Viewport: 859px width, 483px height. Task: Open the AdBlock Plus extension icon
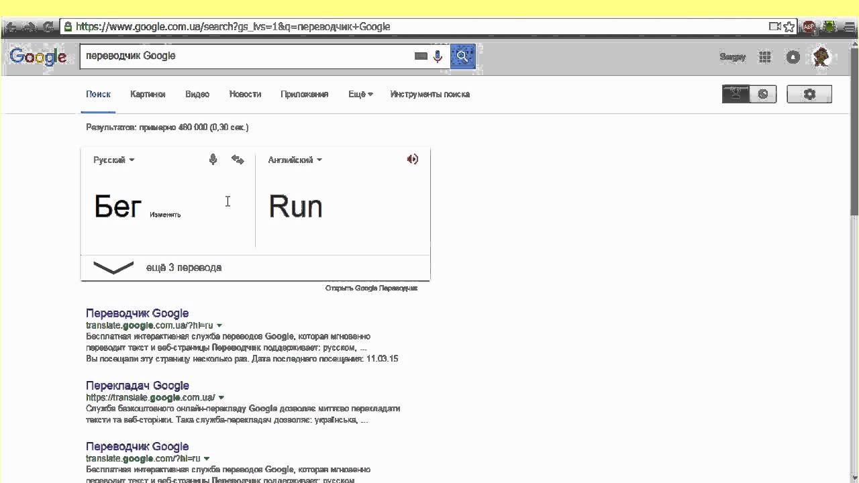coord(809,27)
